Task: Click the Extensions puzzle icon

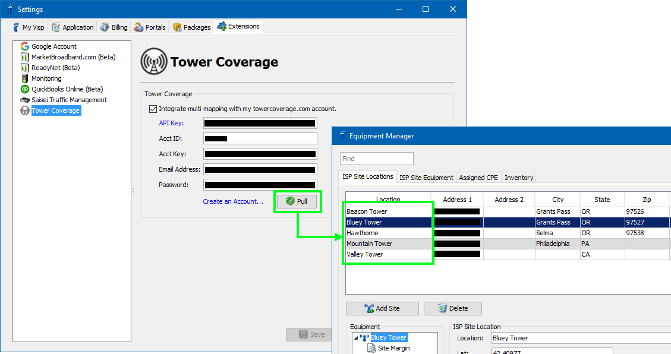Action: click(x=222, y=27)
